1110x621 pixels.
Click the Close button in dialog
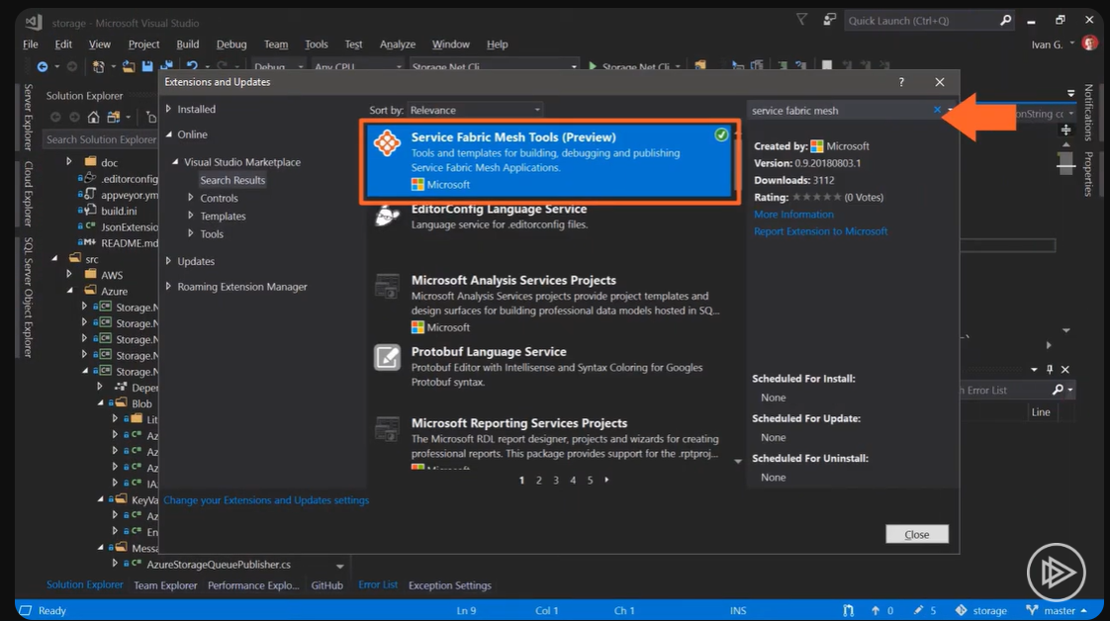point(917,534)
